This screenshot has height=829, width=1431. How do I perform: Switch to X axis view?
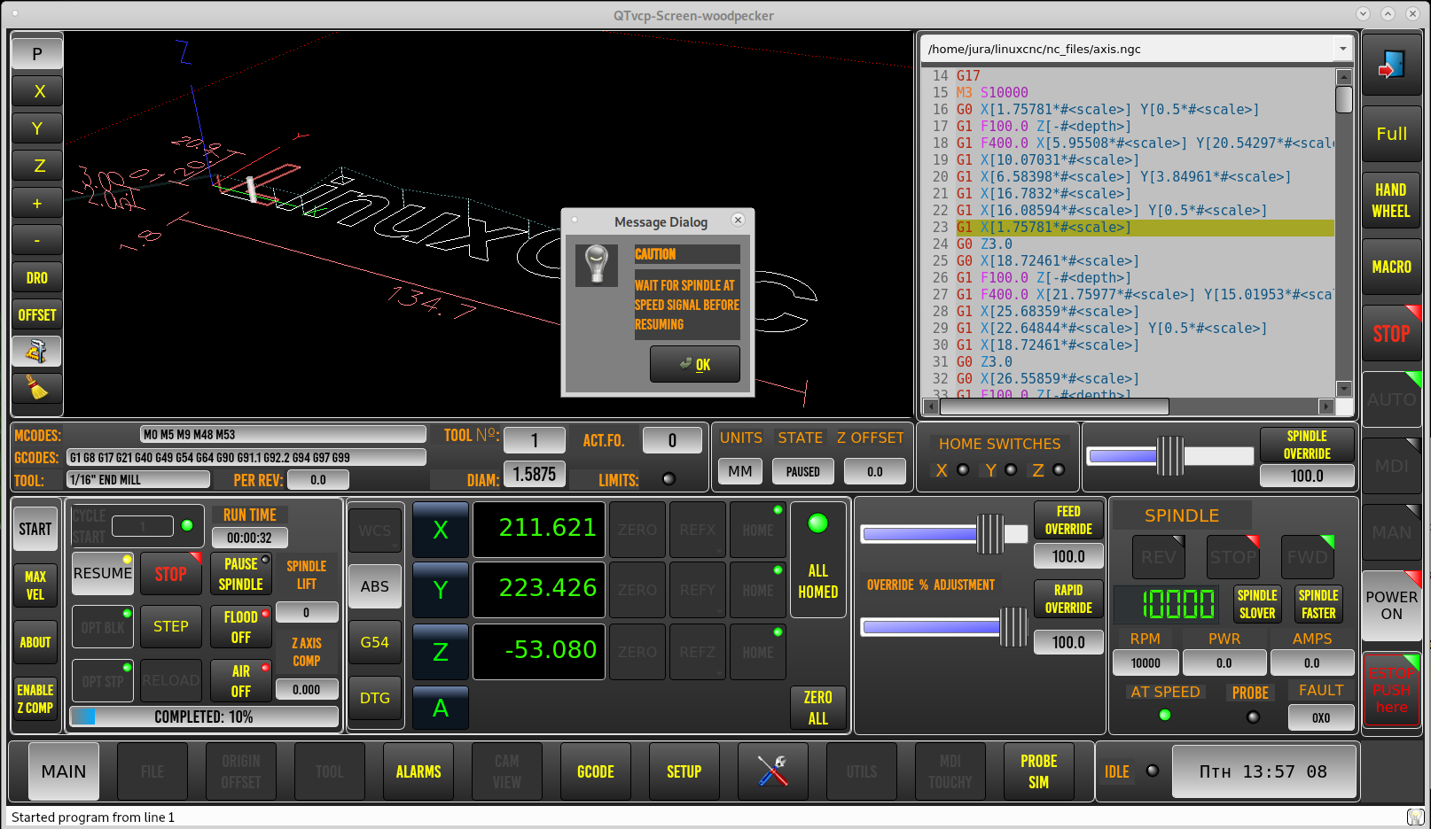click(37, 91)
